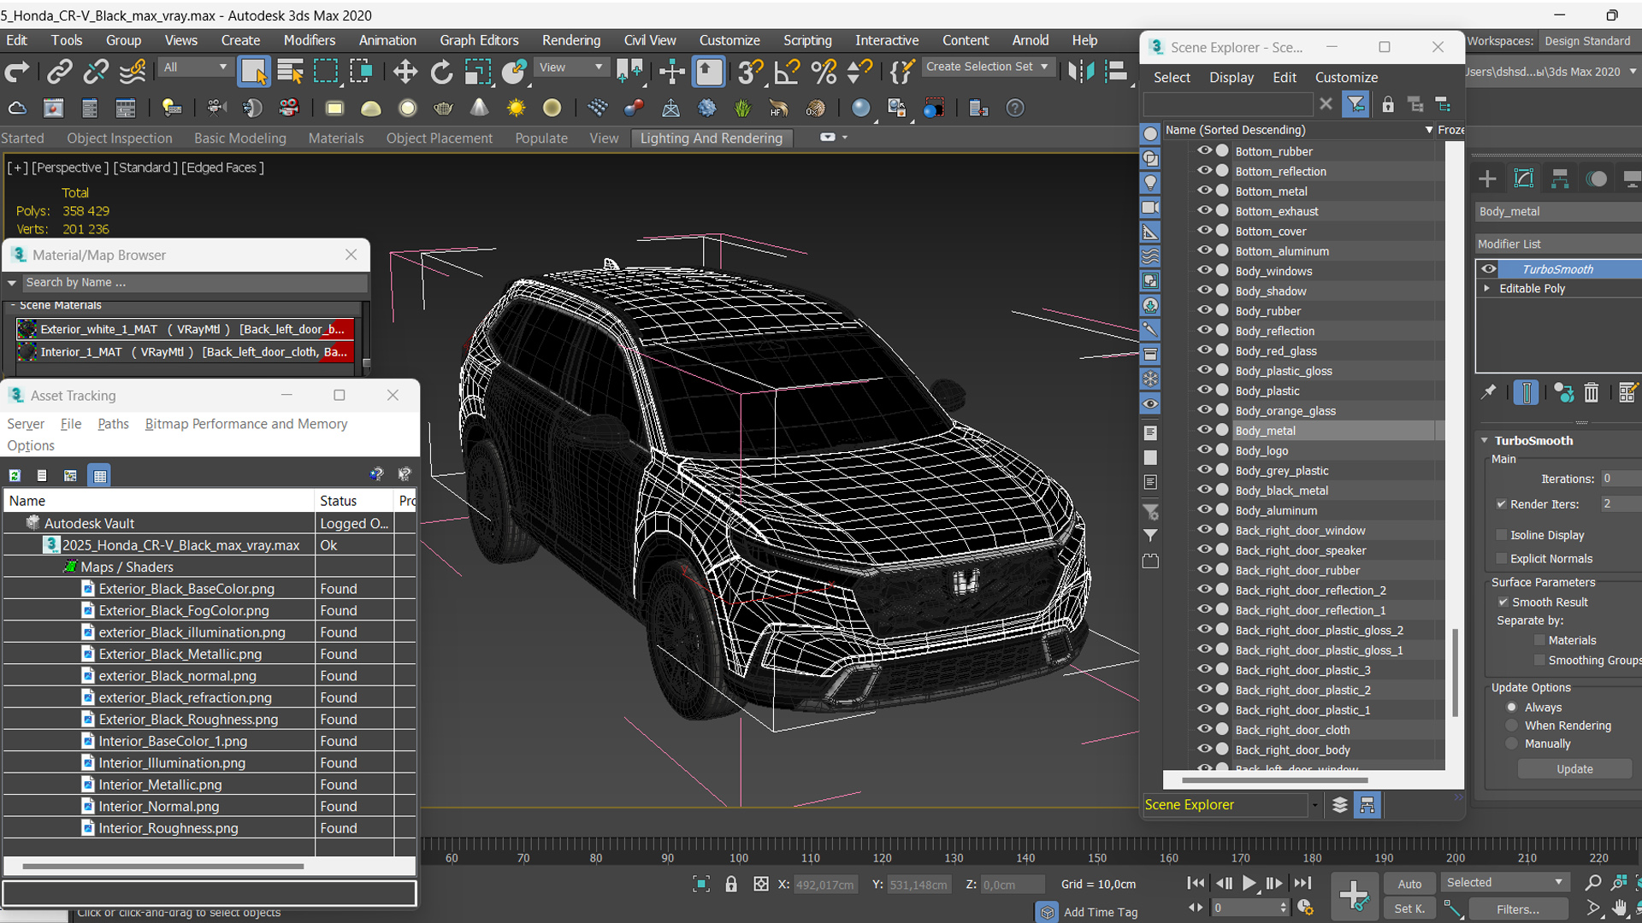Toggle visibility of Bottom_rubber object
Image resolution: width=1642 pixels, height=923 pixels.
tap(1204, 150)
